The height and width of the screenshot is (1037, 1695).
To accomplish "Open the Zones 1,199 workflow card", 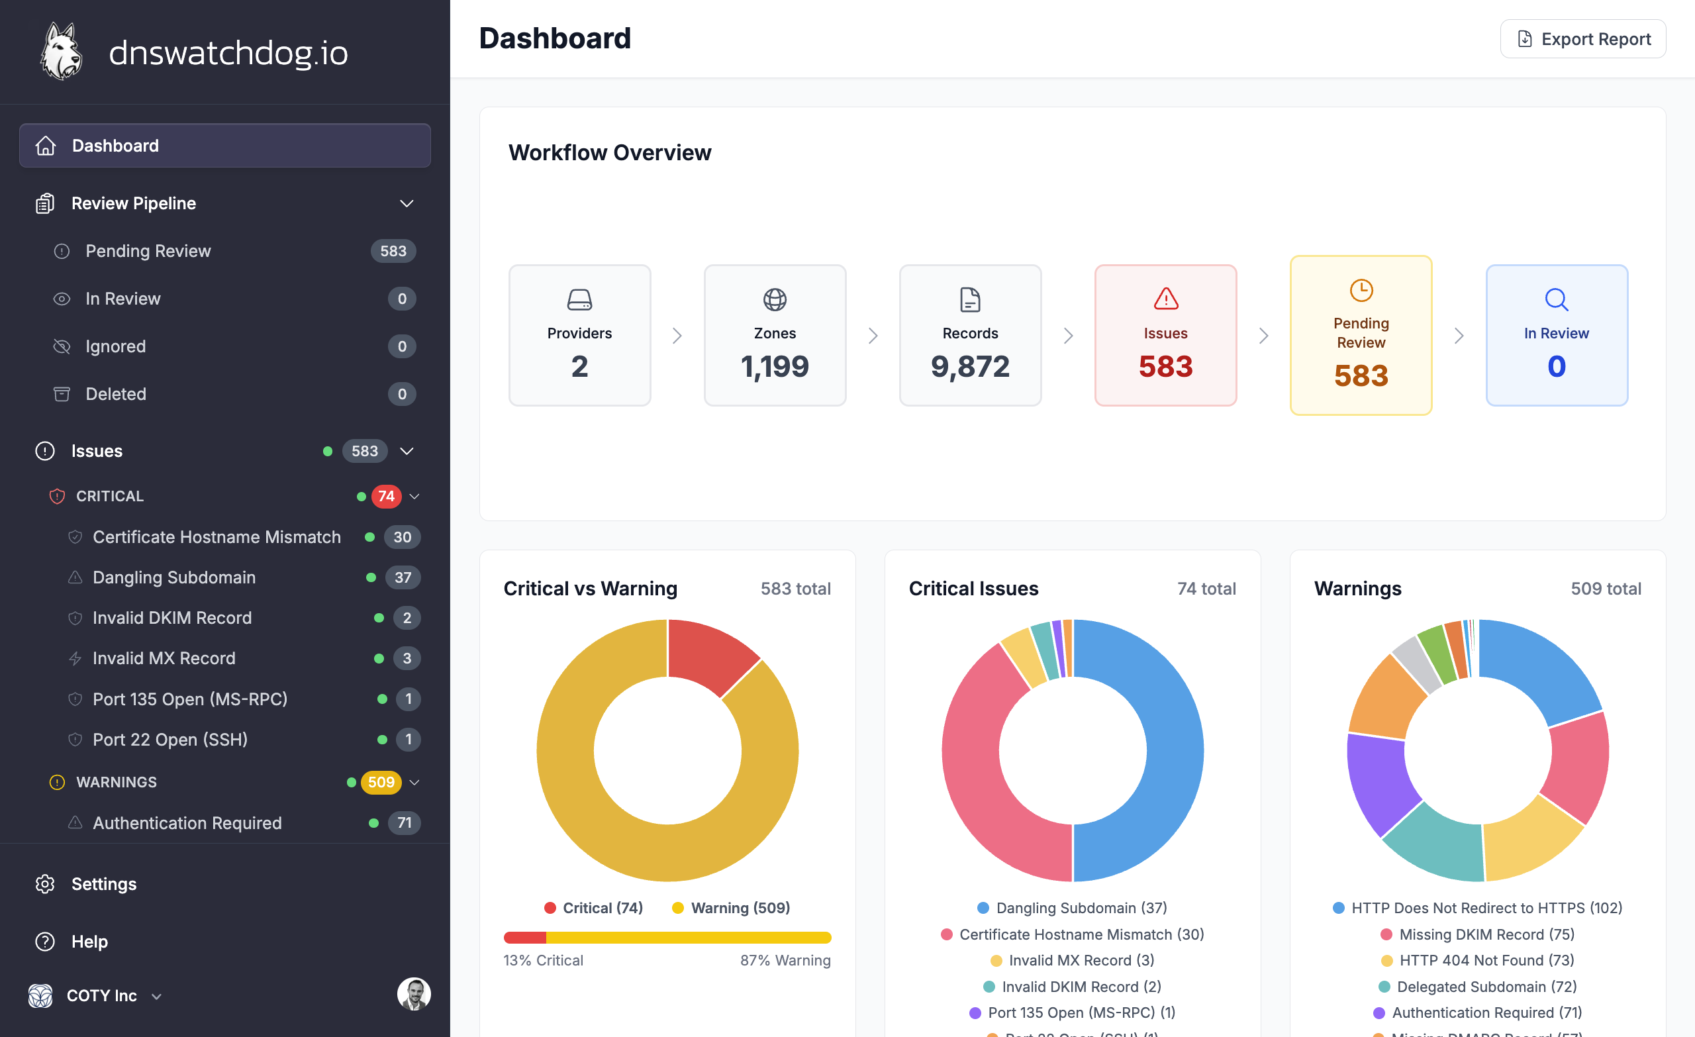I will 775,336.
